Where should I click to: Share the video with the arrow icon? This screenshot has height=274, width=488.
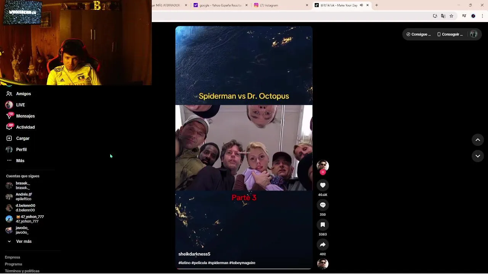(x=323, y=244)
